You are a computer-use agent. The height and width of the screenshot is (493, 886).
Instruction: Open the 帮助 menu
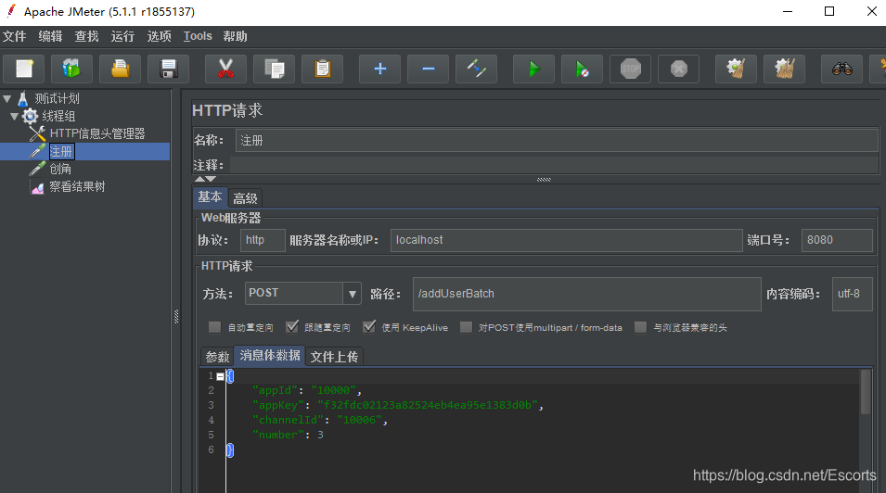(235, 37)
